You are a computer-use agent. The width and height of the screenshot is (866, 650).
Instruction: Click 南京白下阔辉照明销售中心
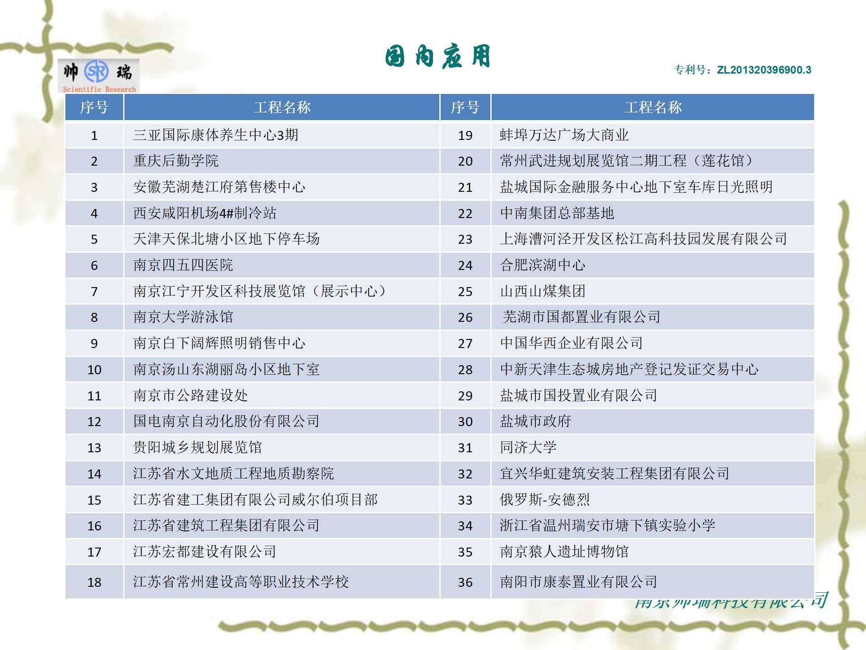click(x=282, y=344)
